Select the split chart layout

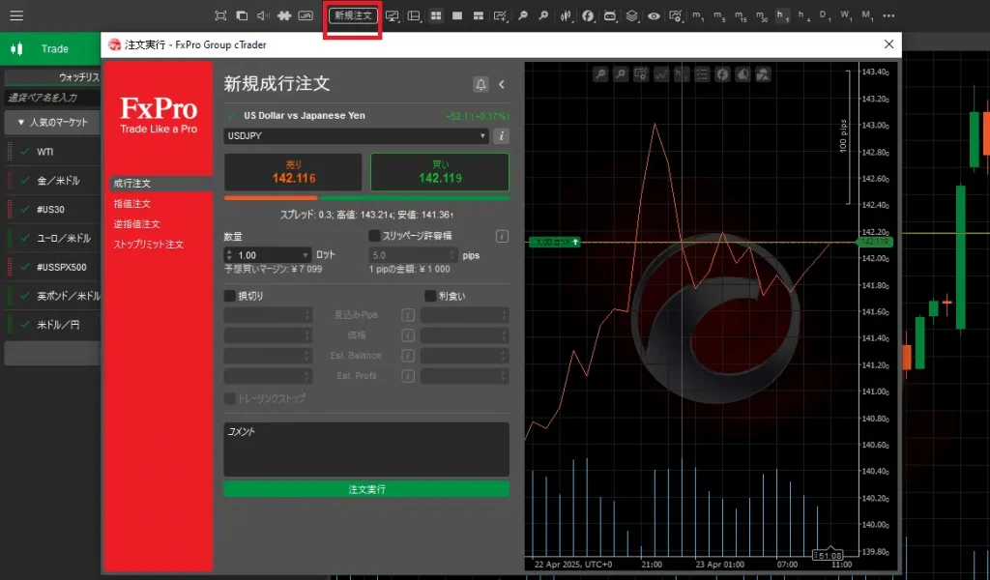[x=479, y=15]
